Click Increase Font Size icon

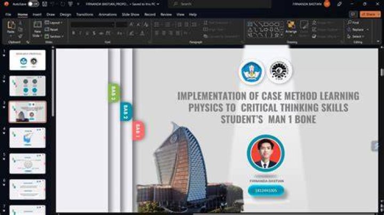(132, 24)
